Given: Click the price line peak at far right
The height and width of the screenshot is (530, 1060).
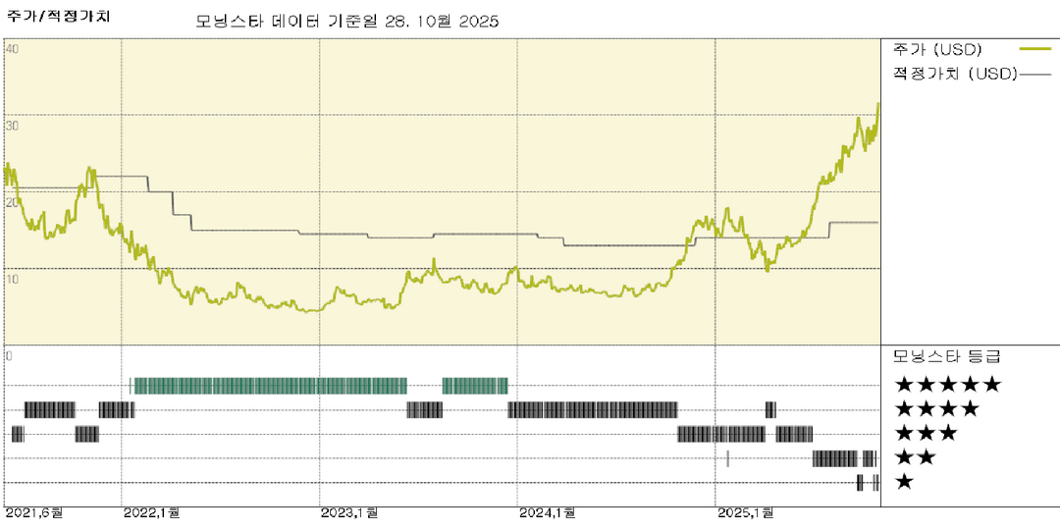Looking at the screenshot, I should pyautogui.click(x=877, y=104).
